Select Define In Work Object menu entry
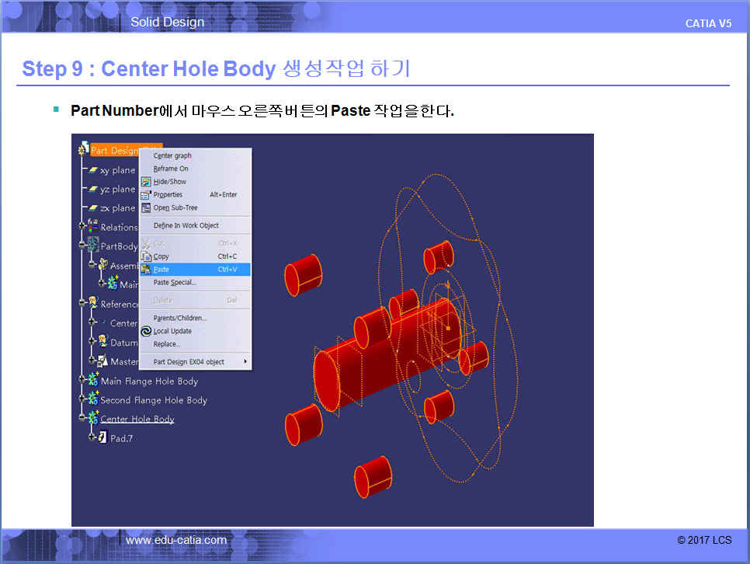The width and height of the screenshot is (750, 564). [x=186, y=225]
